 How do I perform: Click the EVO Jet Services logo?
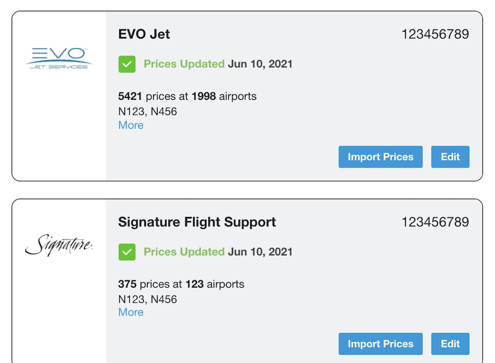pos(59,58)
